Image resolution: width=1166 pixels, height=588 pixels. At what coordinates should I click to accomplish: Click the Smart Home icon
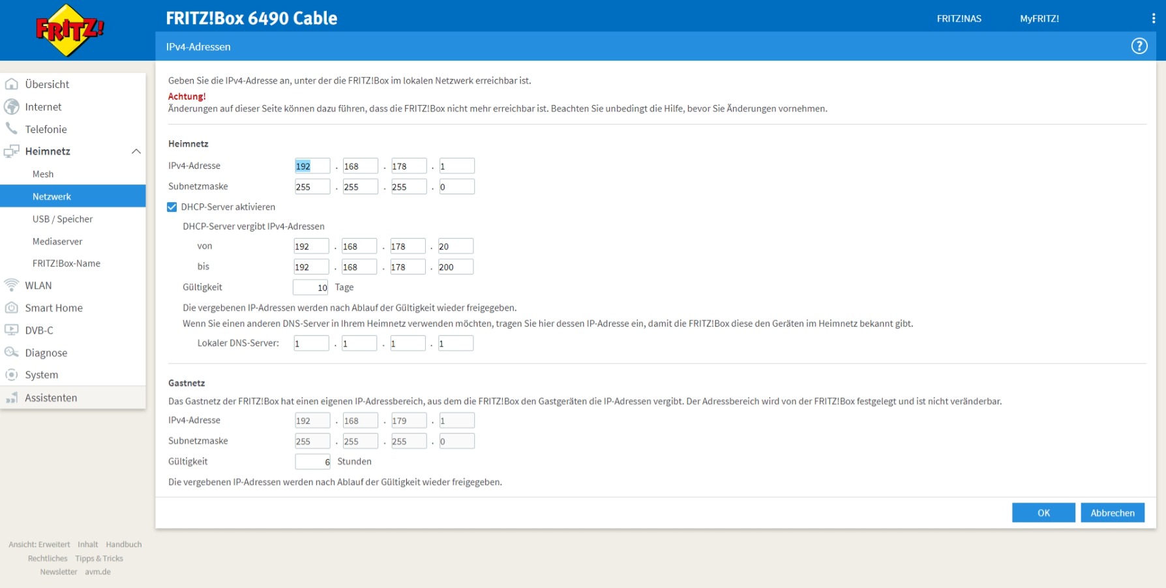(x=11, y=308)
